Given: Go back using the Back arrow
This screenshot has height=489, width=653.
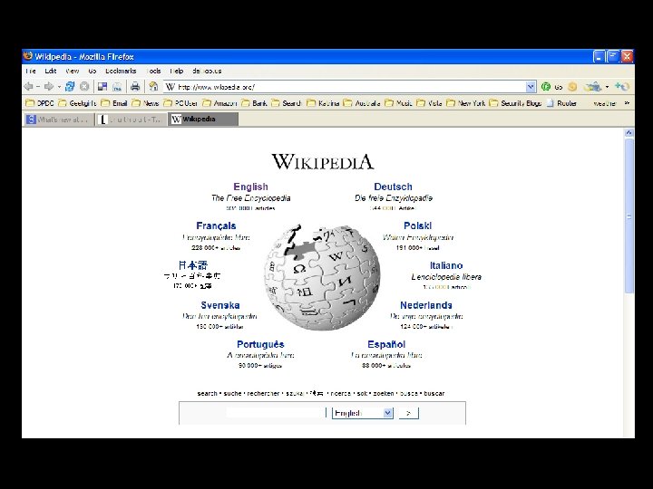Looking at the screenshot, I should (x=28, y=87).
